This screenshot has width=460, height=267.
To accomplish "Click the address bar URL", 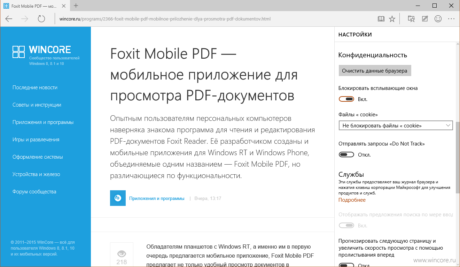I will tap(165, 19).
